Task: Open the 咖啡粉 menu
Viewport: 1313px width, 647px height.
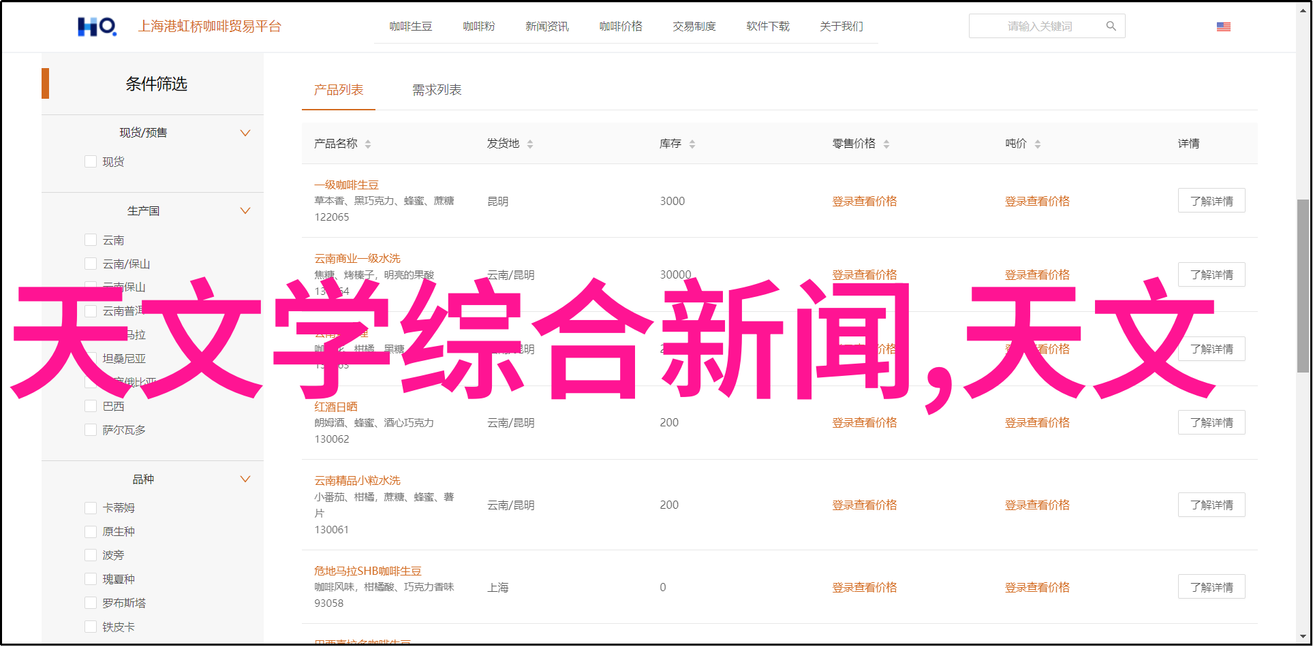Action: [x=479, y=26]
